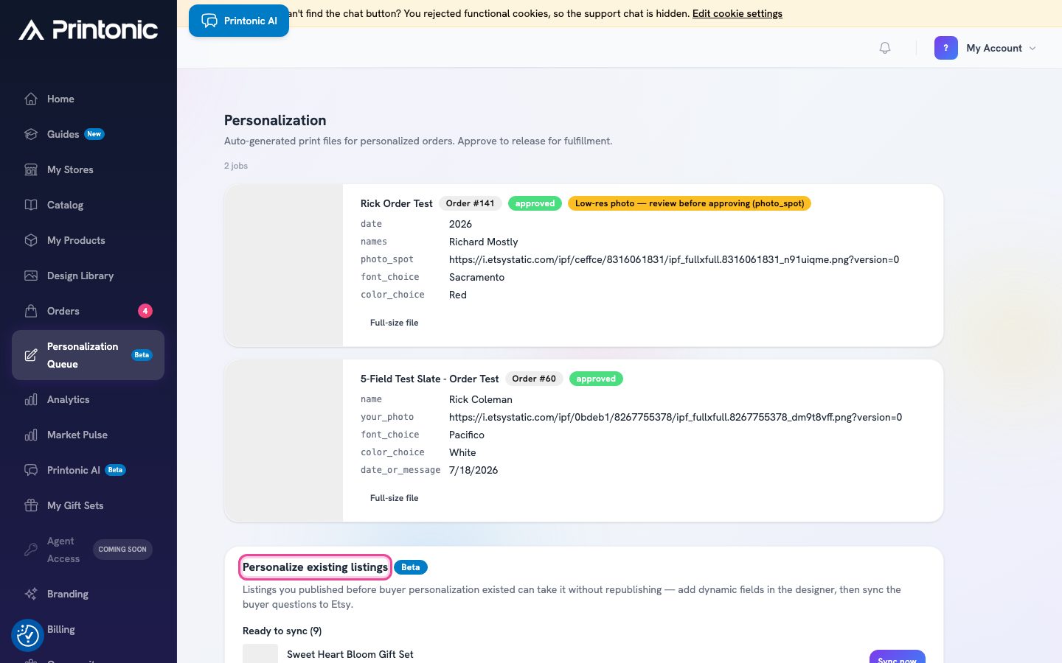Click the date value 7/18/2026
Viewport: 1062px width, 663px height.
[473, 470]
